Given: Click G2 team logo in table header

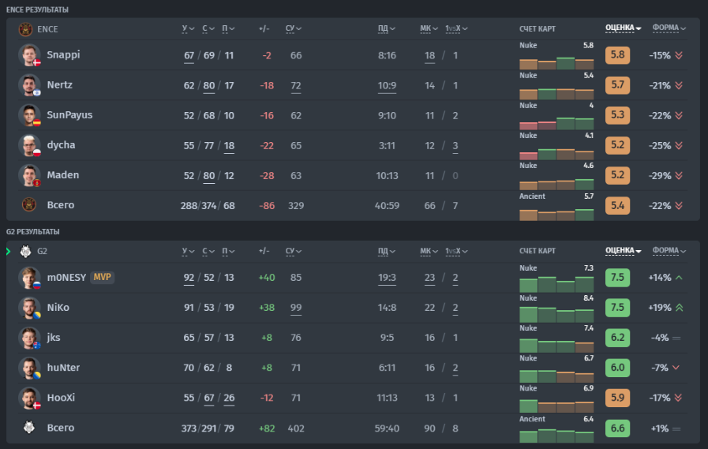Looking at the screenshot, I should [x=26, y=252].
